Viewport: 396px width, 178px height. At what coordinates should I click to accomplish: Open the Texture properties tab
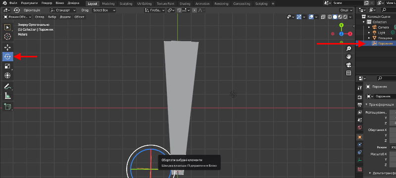(x=360, y=169)
